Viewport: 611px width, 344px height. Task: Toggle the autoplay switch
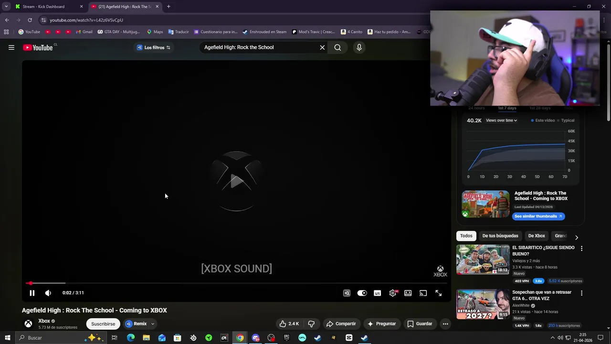coord(362,293)
